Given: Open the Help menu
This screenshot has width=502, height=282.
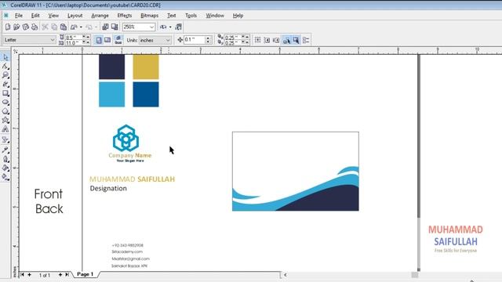Looking at the screenshot, I should [x=238, y=16].
